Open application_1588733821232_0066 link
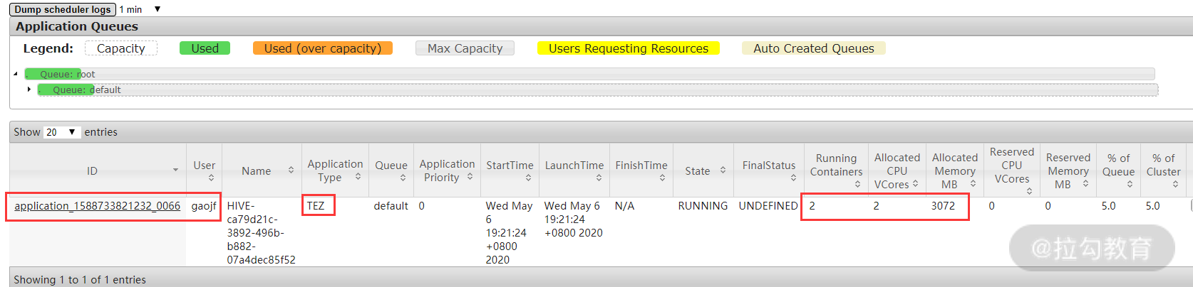This screenshot has height=287, width=1193. 97,206
